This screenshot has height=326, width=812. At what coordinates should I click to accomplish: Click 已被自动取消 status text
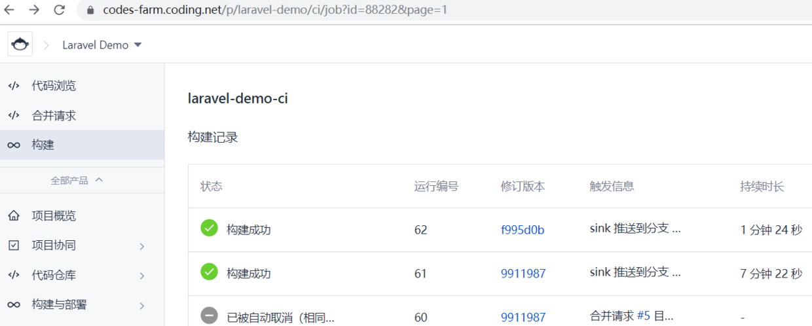280,317
